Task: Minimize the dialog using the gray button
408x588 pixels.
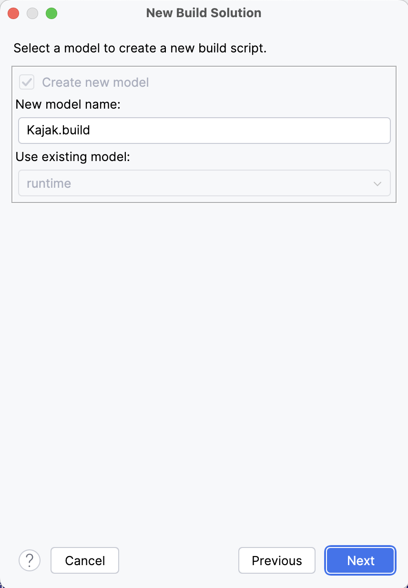Action: click(32, 13)
